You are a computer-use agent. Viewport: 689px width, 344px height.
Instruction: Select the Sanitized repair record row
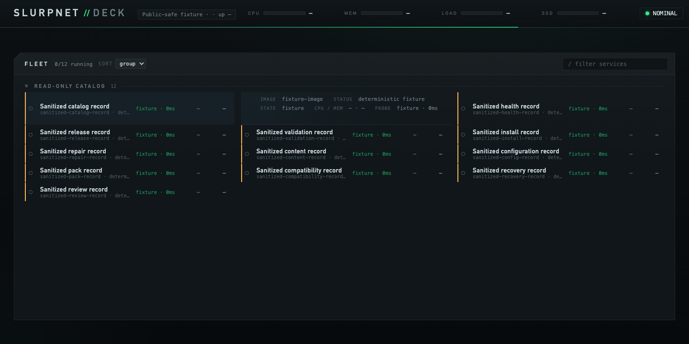(130, 154)
